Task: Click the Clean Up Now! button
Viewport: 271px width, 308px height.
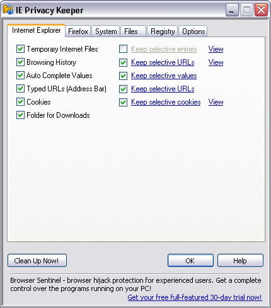Action: [x=37, y=261]
